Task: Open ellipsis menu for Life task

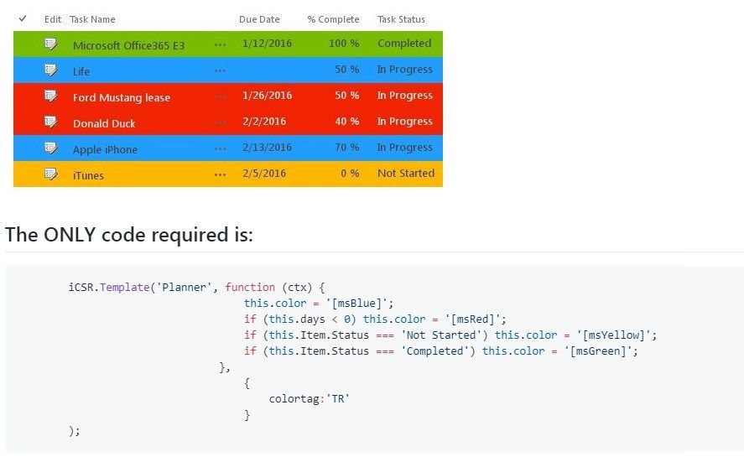Action: [220, 70]
